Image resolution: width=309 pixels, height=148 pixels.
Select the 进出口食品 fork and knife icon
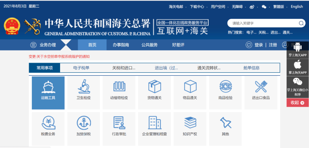261,87
